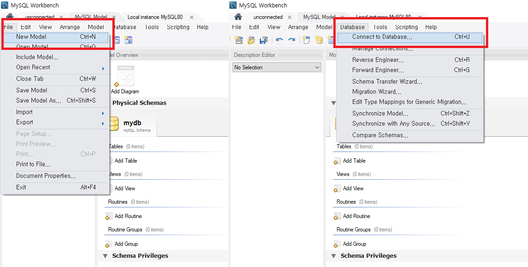Close the unconnected tab in right window
Screen dimensions: 528x267
pos(289,17)
